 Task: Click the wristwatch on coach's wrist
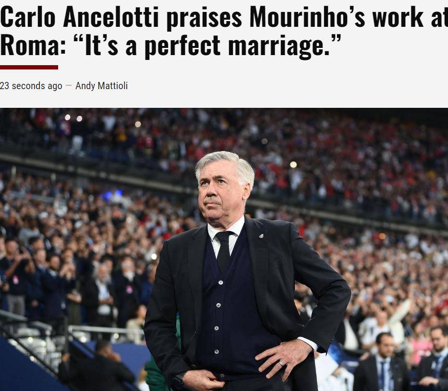[179, 380]
